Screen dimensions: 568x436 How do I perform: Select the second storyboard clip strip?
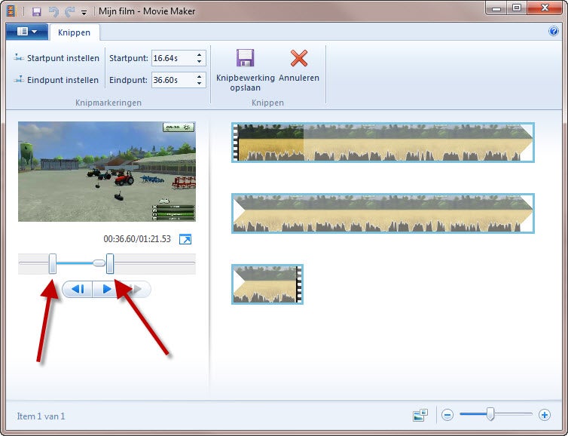click(x=383, y=213)
